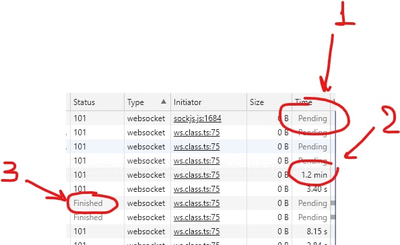
Task: Sort by the Time column header
Action: coord(311,102)
